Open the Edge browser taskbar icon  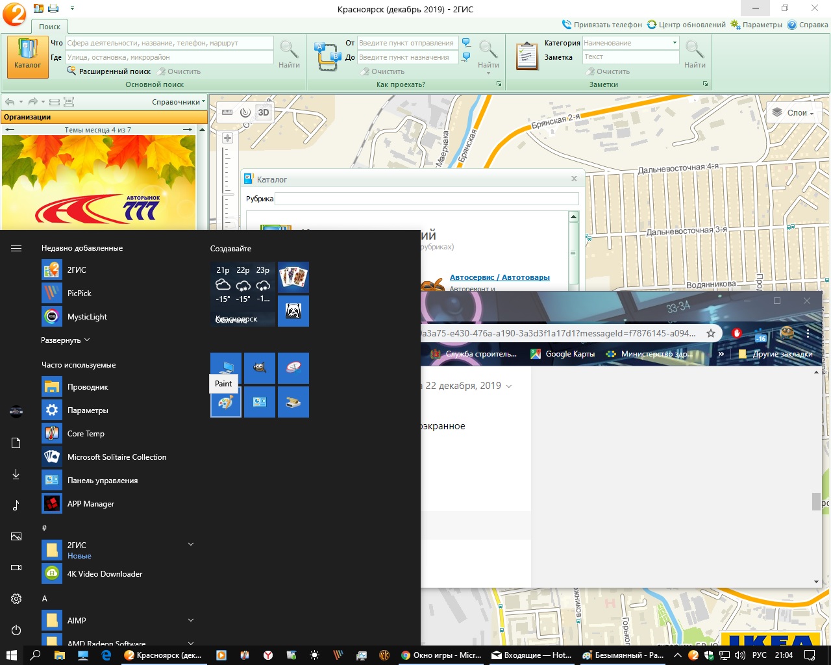coord(106,655)
